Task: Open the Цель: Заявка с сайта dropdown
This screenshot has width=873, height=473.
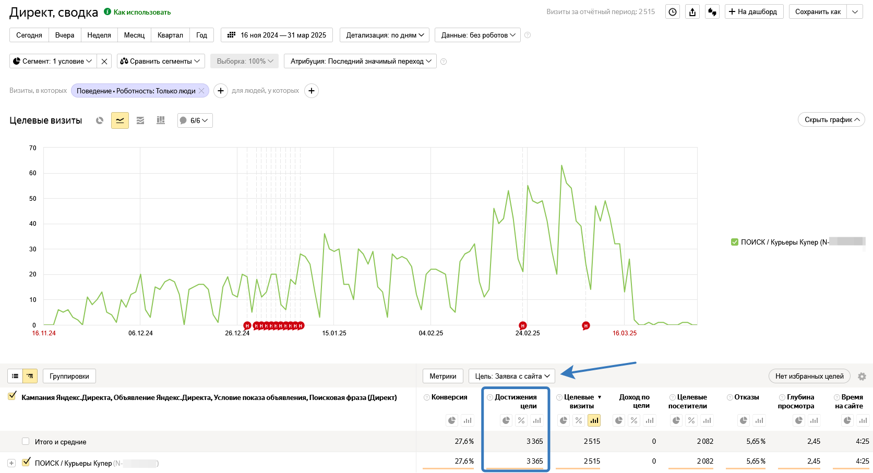Action: coord(512,376)
